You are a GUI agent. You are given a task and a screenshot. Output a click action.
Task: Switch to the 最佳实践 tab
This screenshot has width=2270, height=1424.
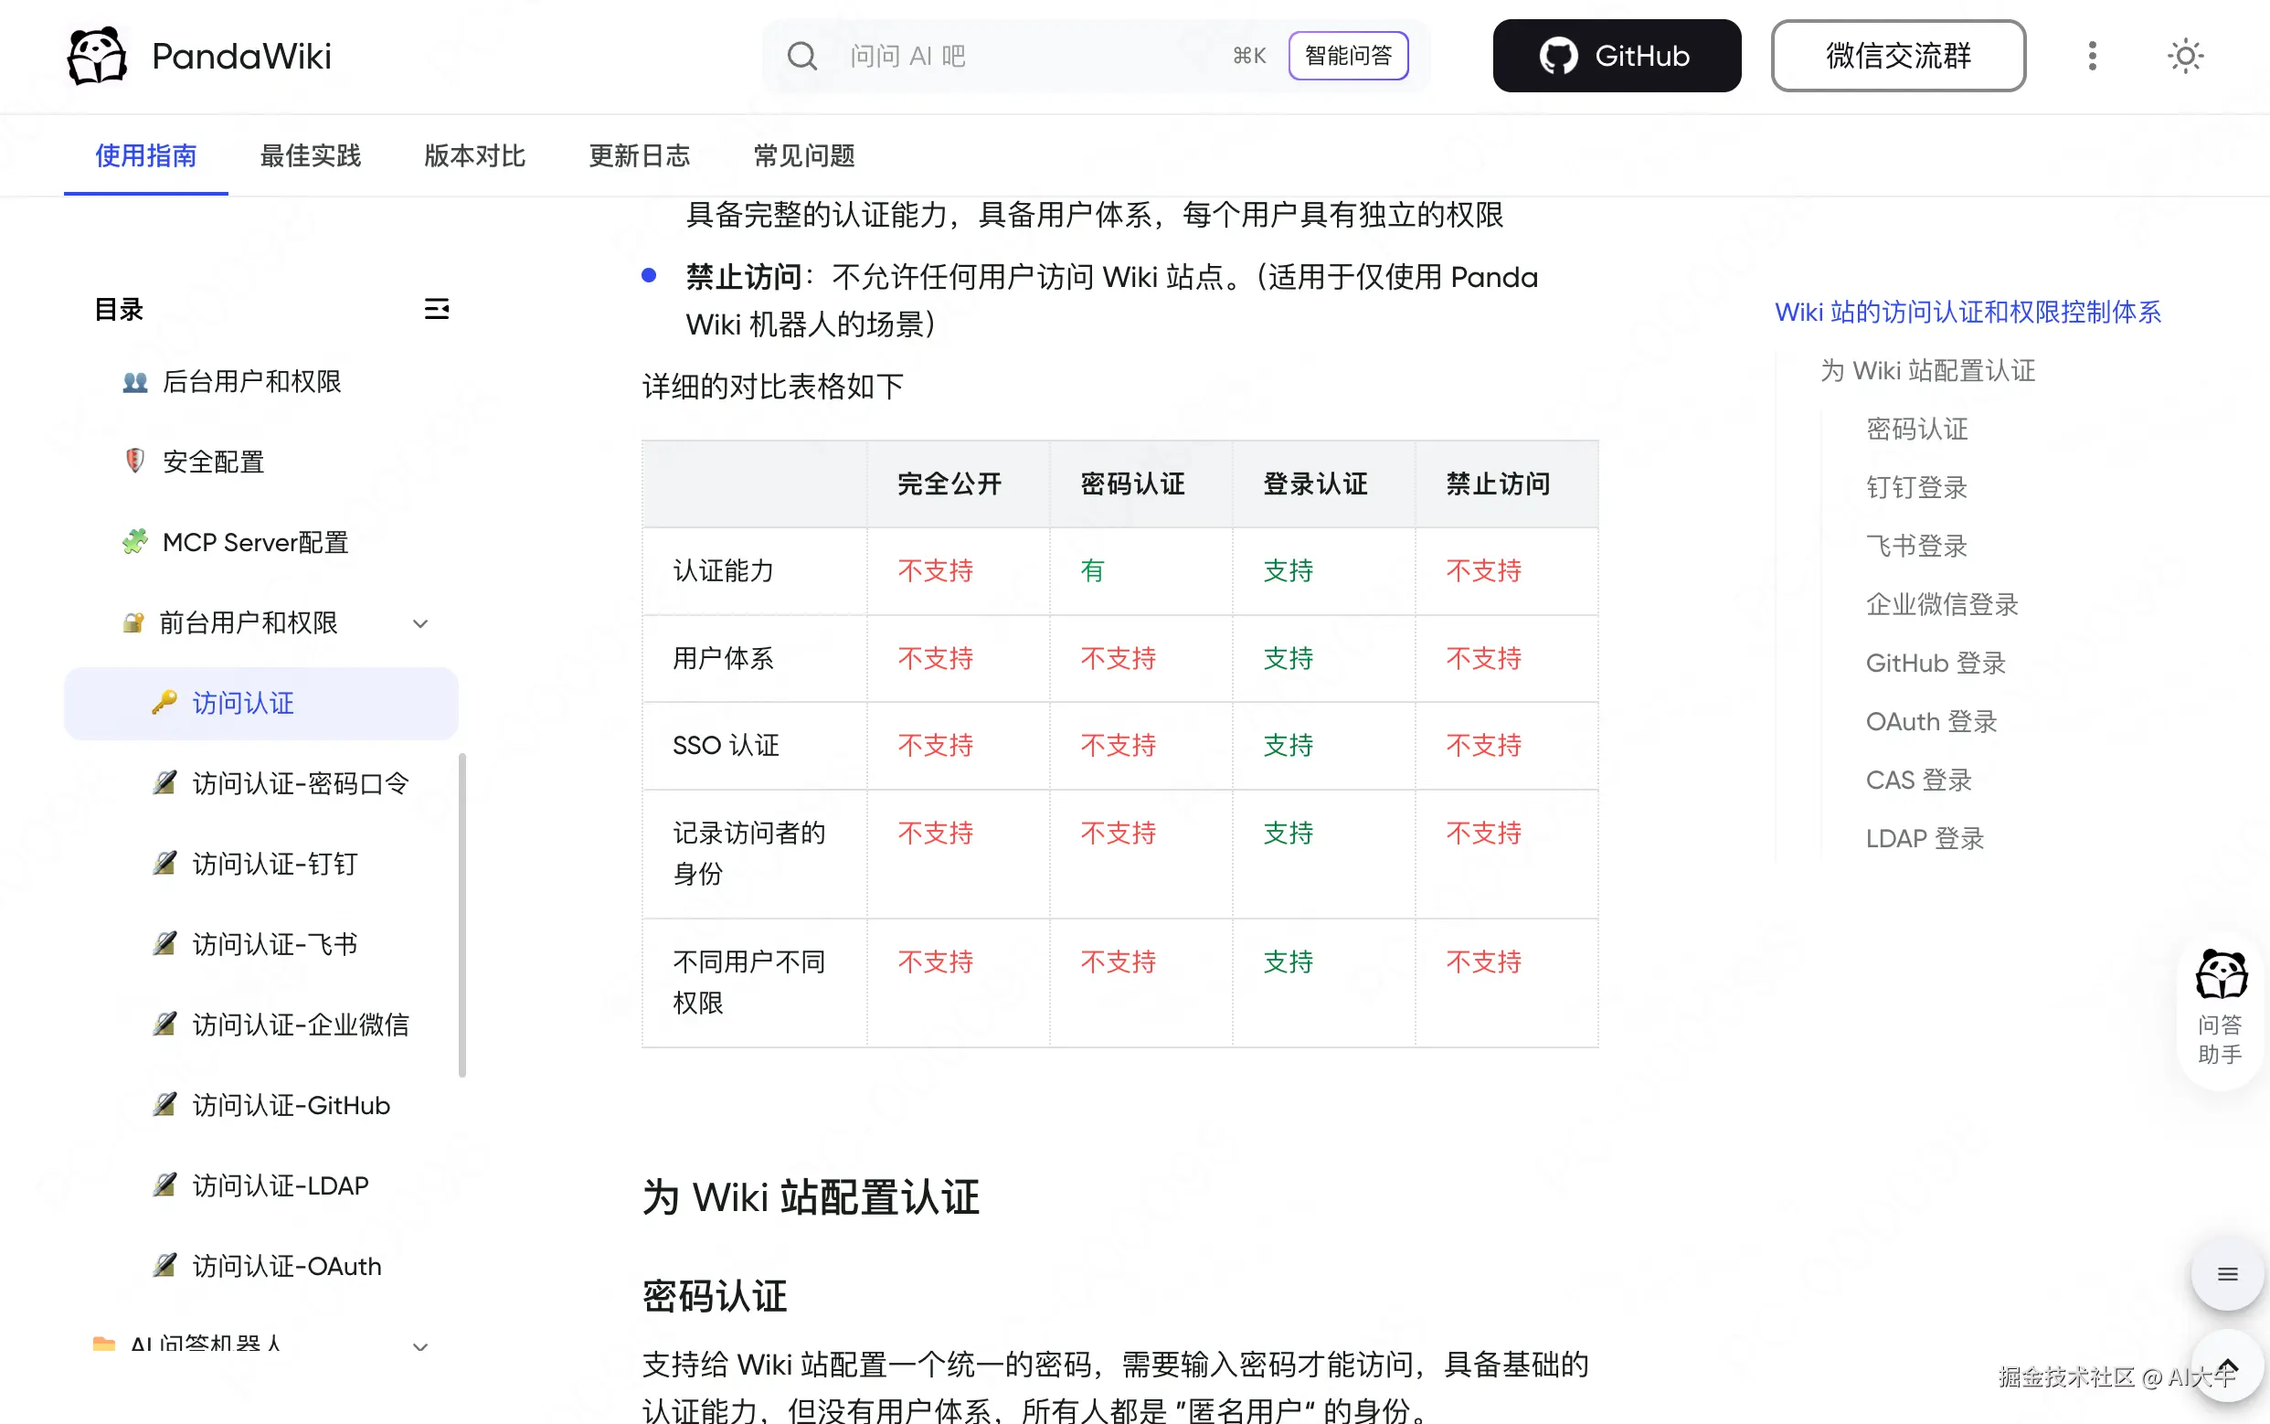point(310,155)
